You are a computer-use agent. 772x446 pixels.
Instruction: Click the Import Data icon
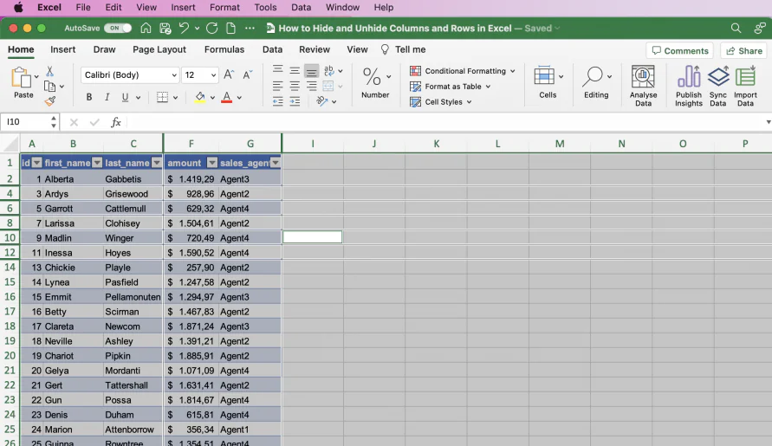click(x=745, y=86)
